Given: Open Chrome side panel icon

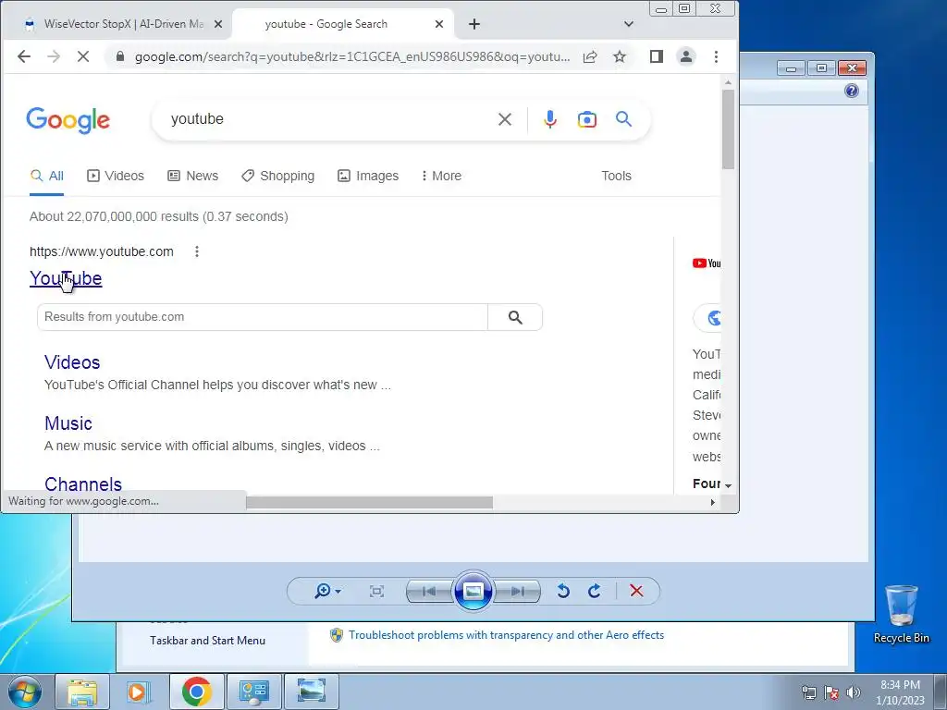Looking at the screenshot, I should coord(657,56).
